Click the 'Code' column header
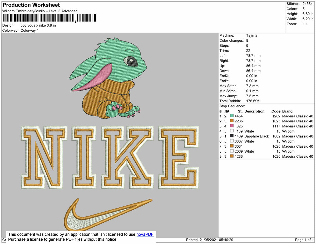Image resolution: width=316 pixels, height=244 pixels. (x=276, y=111)
